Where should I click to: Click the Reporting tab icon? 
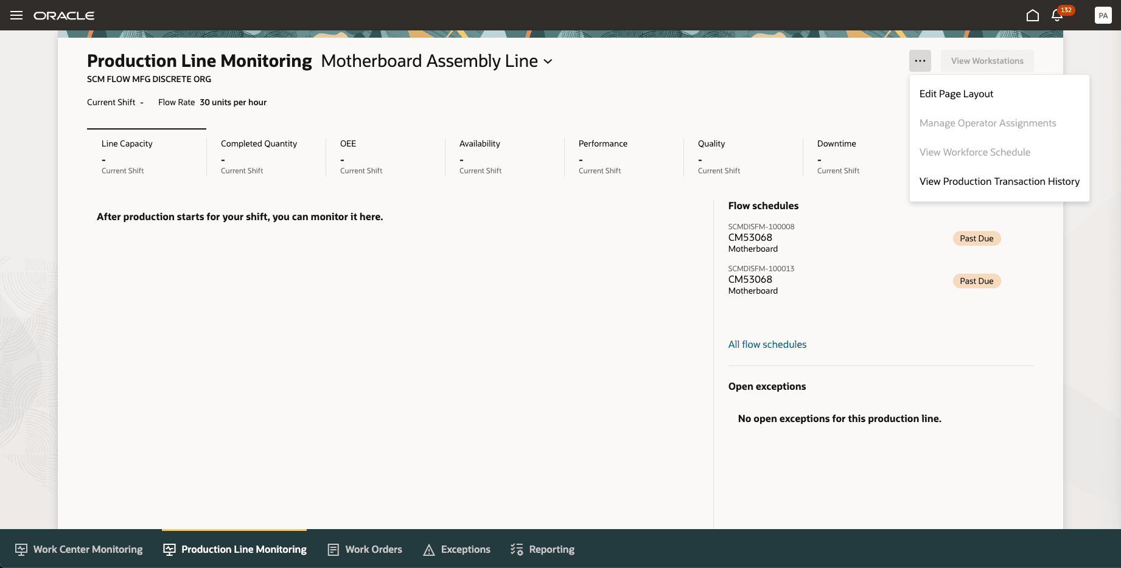tap(517, 550)
